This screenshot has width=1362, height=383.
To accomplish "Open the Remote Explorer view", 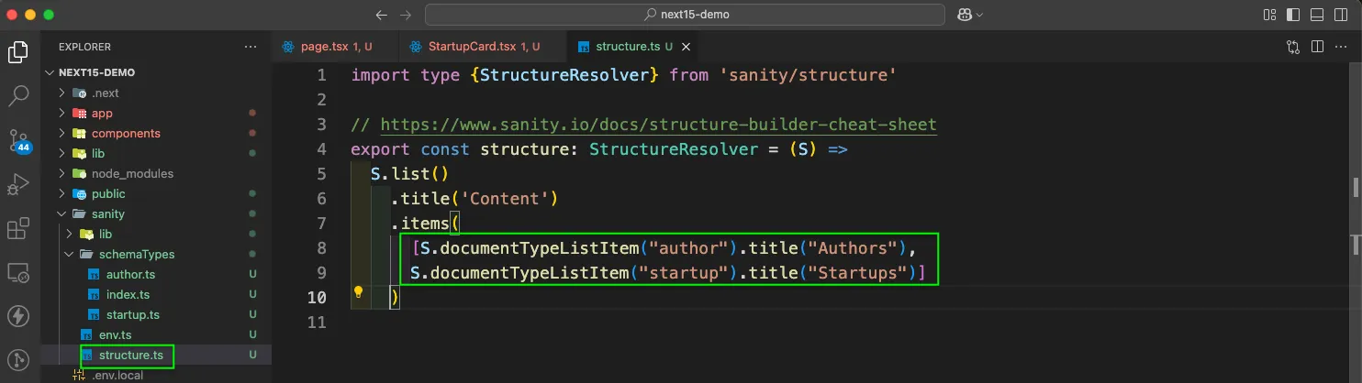I will 18,271.
